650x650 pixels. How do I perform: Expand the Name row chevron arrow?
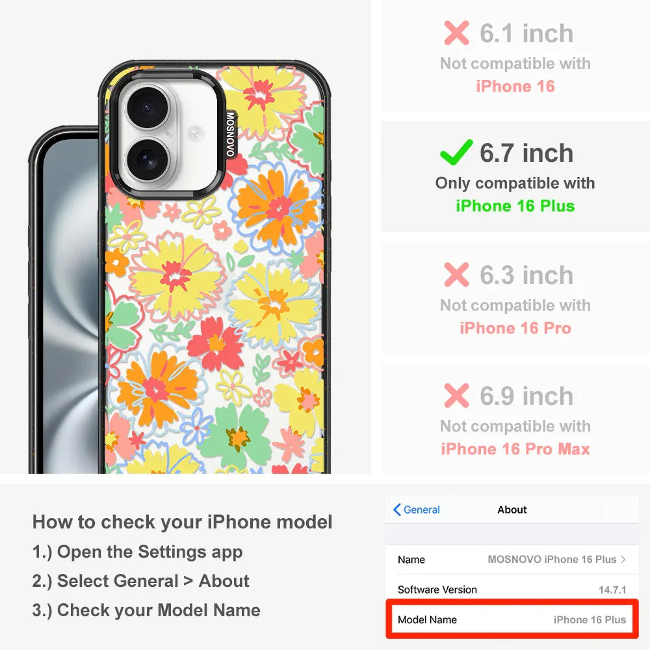(x=623, y=559)
